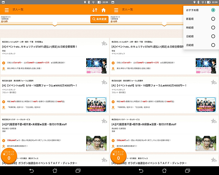Tap Android back button in right screen
This screenshot has height=175, width=219.
[x=141, y=171]
